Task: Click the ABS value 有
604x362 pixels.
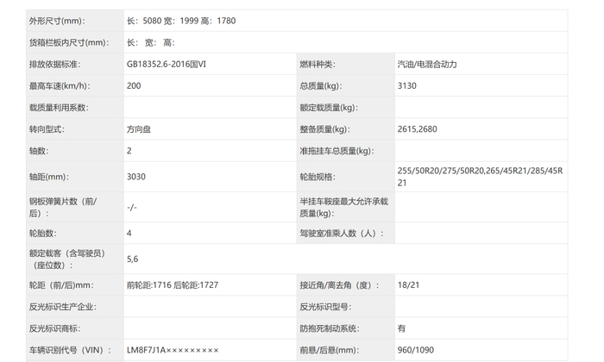Action: click(x=401, y=328)
